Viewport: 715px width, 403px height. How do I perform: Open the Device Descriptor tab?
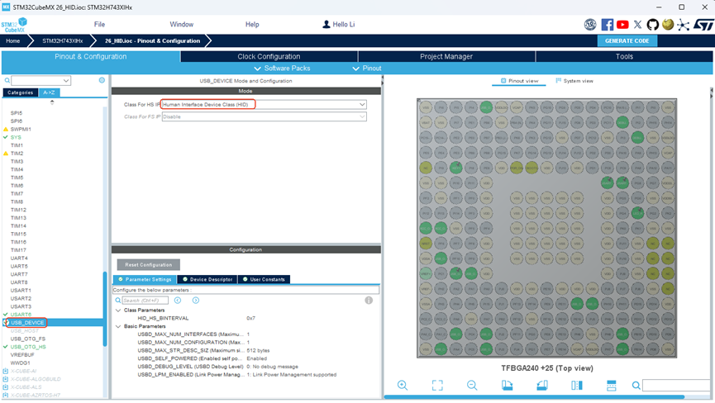[207, 279]
